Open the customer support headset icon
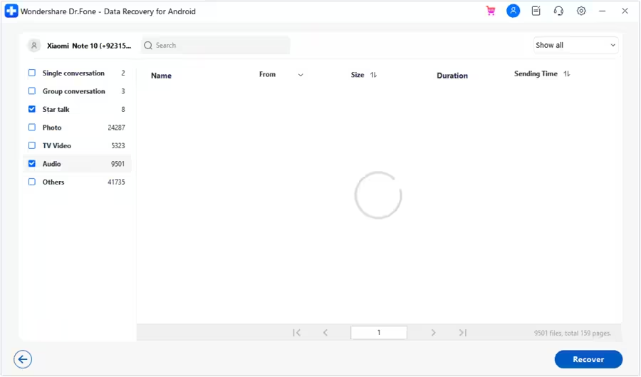641x377 pixels. click(558, 11)
